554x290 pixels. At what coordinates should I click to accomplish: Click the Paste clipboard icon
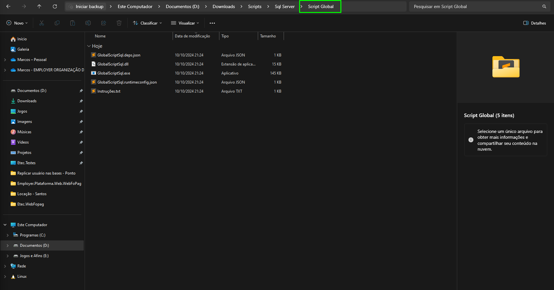(73, 23)
